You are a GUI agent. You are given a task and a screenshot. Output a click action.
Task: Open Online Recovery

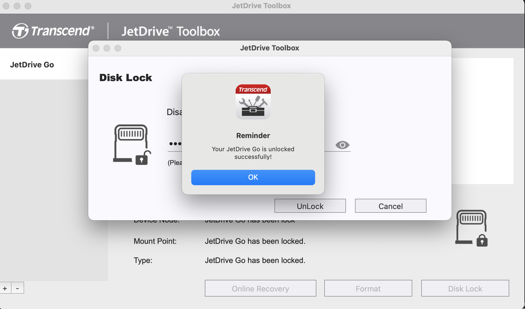click(260, 288)
